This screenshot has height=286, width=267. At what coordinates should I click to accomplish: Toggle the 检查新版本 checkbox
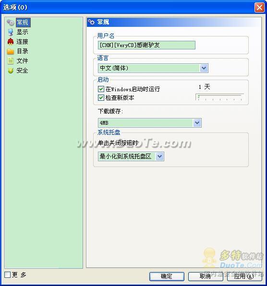(x=101, y=97)
